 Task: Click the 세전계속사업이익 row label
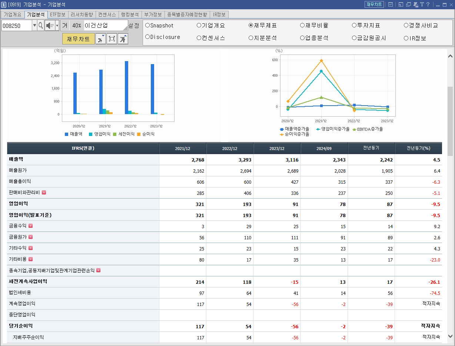click(x=28, y=282)
